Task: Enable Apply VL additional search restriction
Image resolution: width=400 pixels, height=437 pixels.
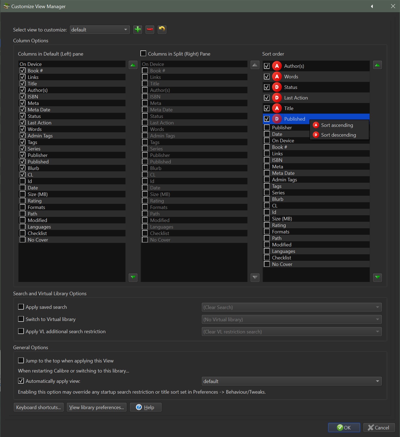Action: (x=21, y=331)
